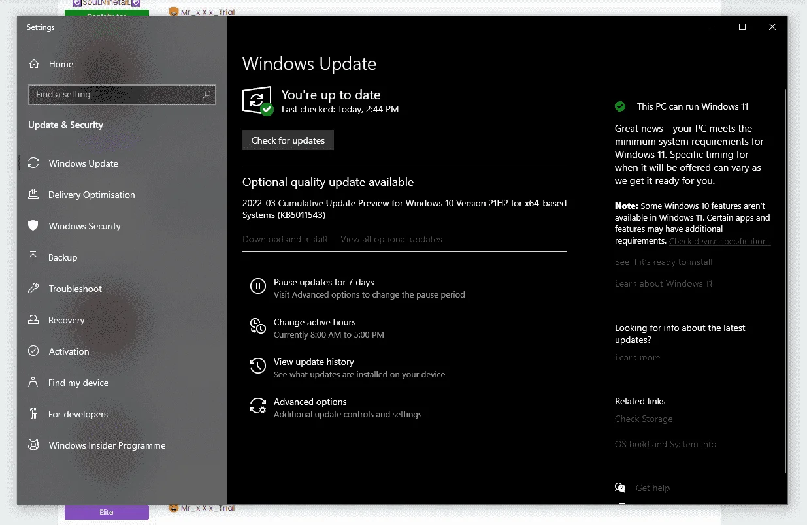Screen dimensions: 807x525
Task: Open Advanced options text
Action: coord(310,402)
